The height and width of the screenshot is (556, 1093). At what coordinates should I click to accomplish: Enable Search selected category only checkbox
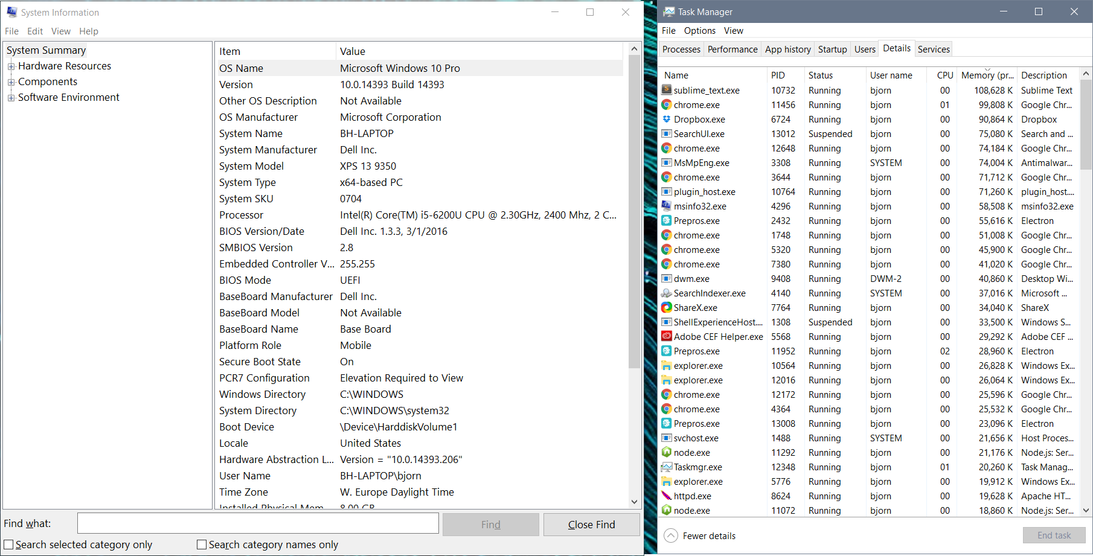(x=8, y=545)
